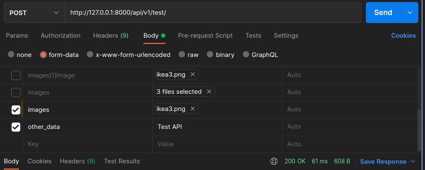The image size is (425, 170).
Task: Open the POST method dropdown
Action: pos(34,13)
